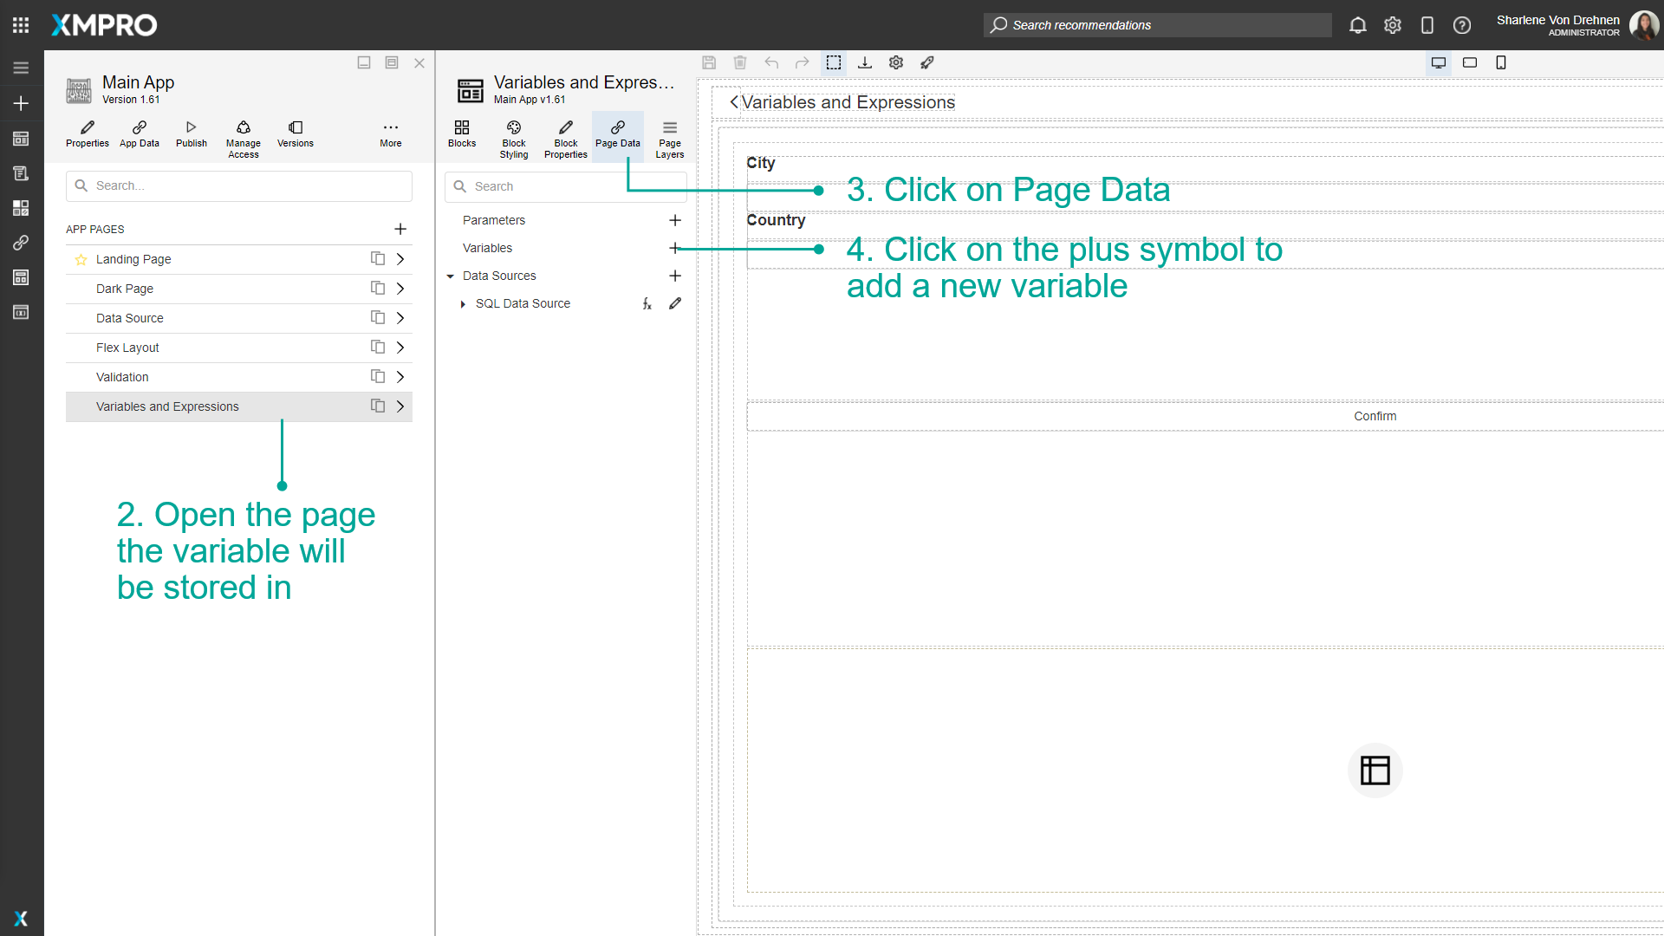Click the Page Data icon
The height and width of the screenshot is (936, 1664).
617,130
